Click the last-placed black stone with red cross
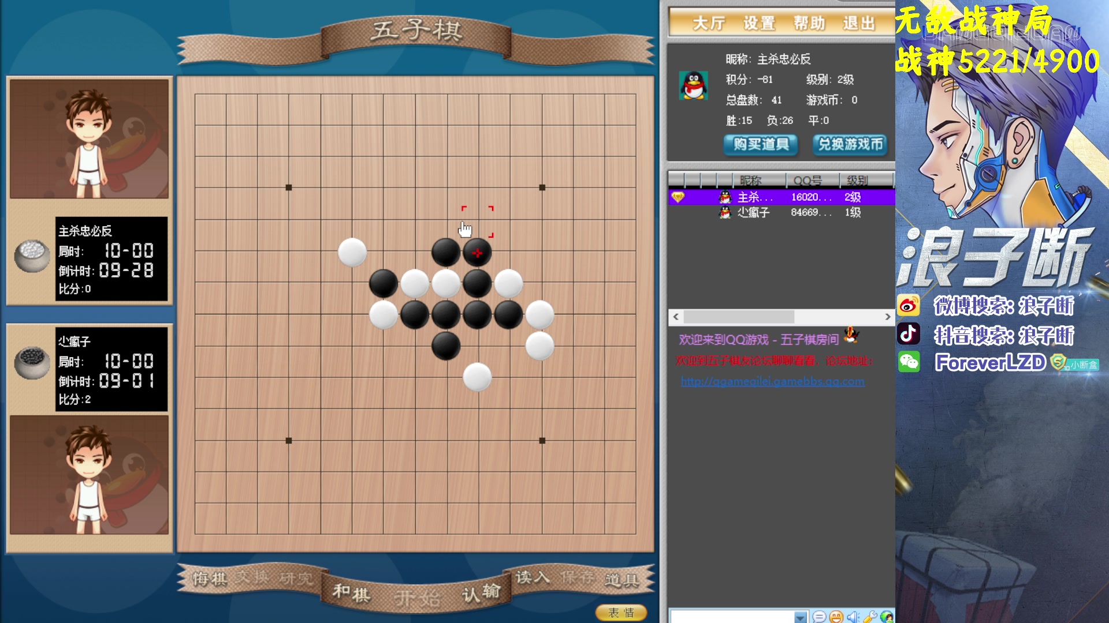This screenshot has width=1109, height=623. (x=477, y=252)
